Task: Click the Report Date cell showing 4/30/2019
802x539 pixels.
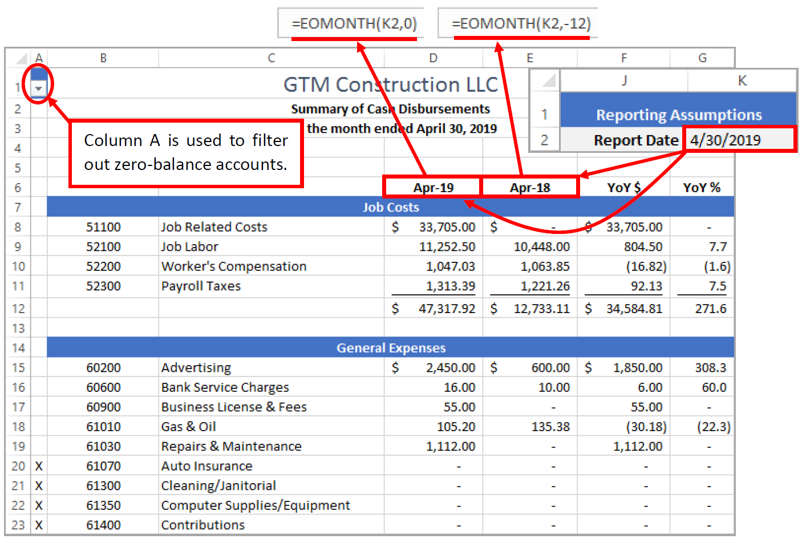Action: (x=739, y=139)
